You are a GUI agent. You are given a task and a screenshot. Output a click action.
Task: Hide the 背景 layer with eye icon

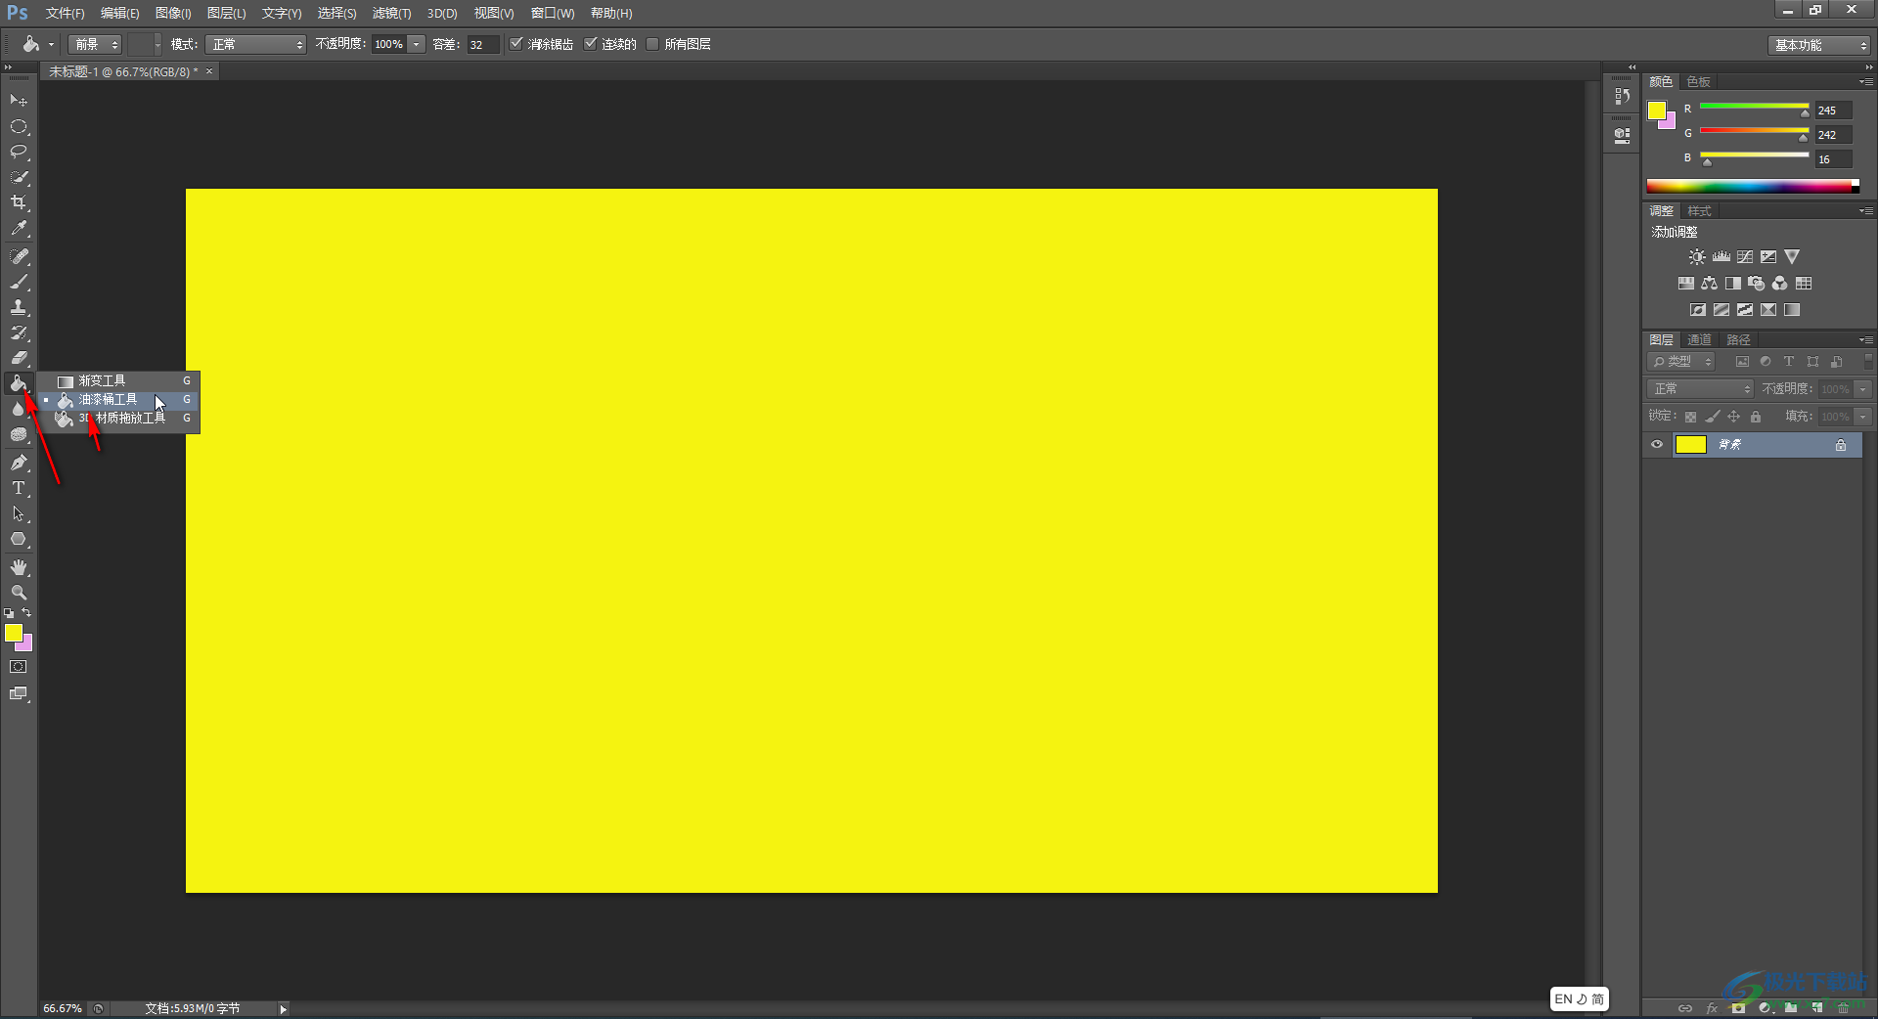1657,445
